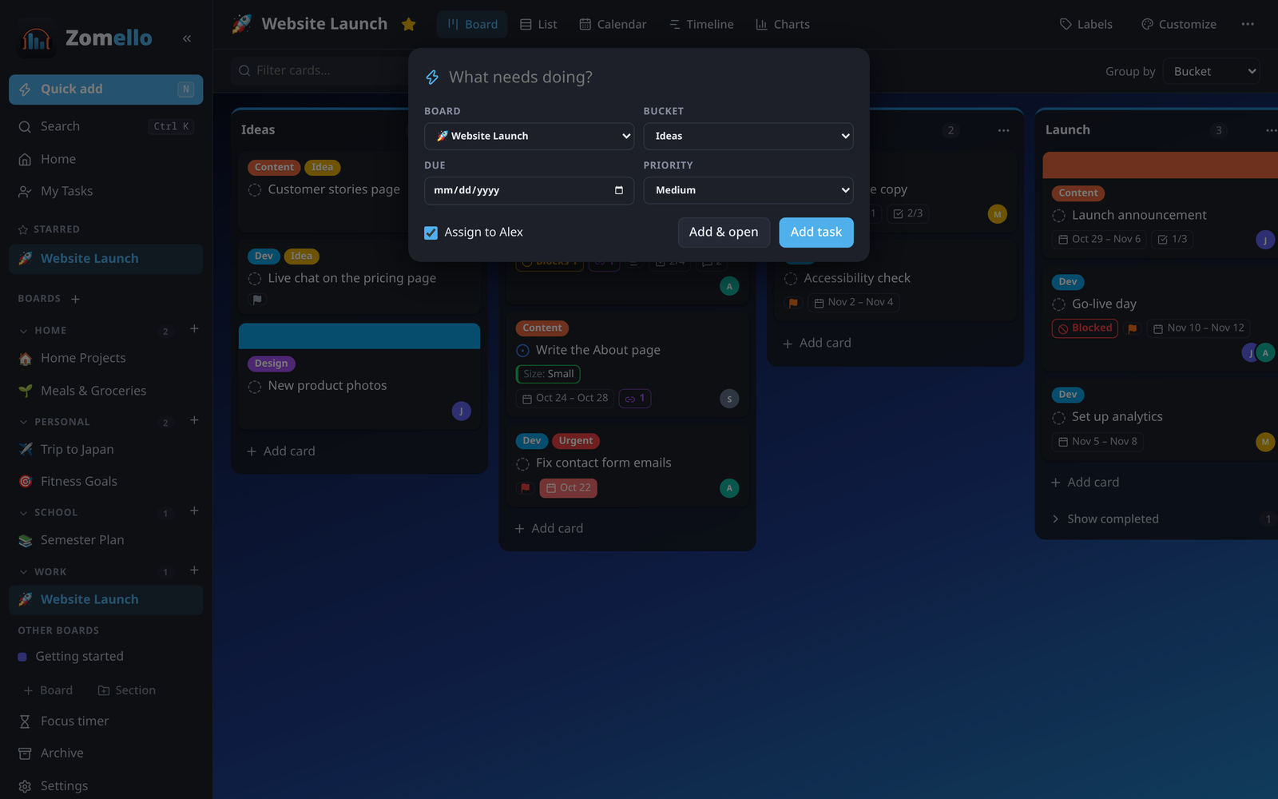Mark Set up analytics as complete
This screenshot has width=1278, height=799.
point(1059,417)
